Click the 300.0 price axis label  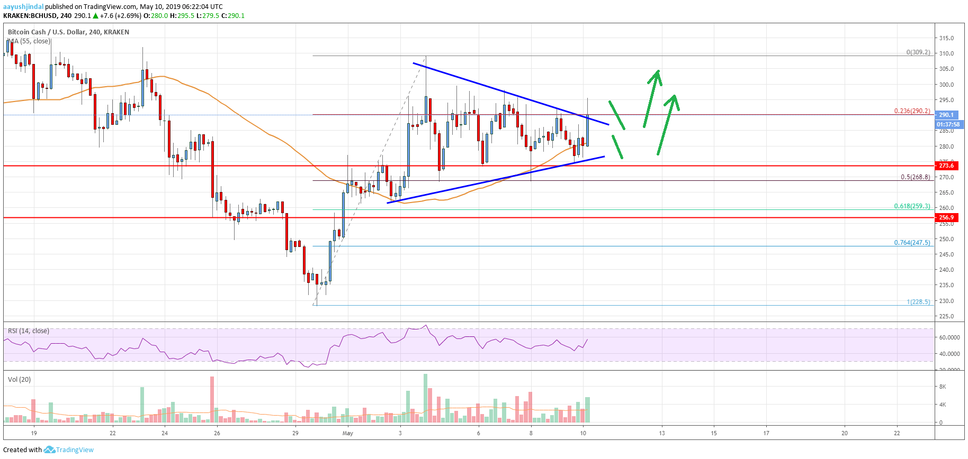coord(946,85)
